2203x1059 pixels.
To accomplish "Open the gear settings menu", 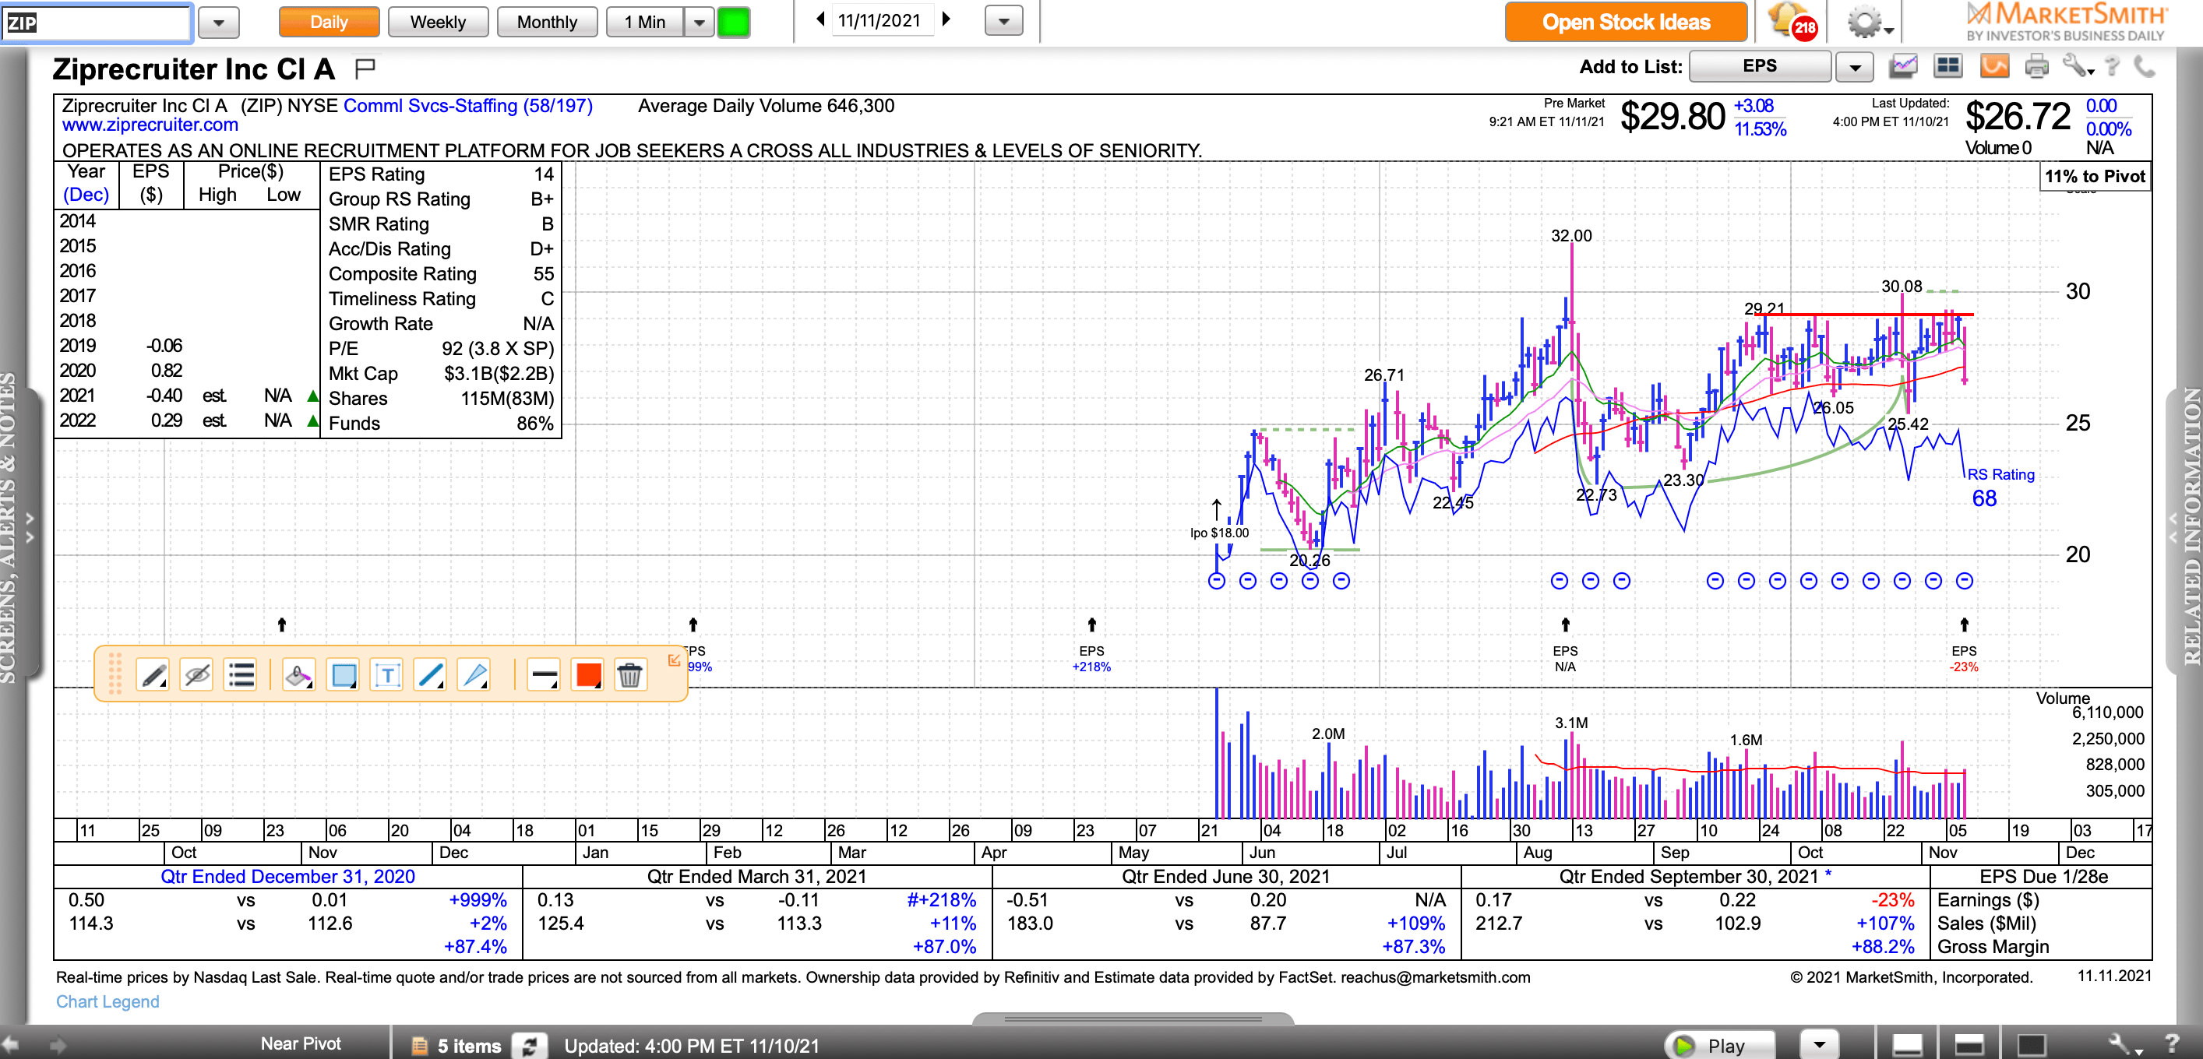I will 1869,23.
